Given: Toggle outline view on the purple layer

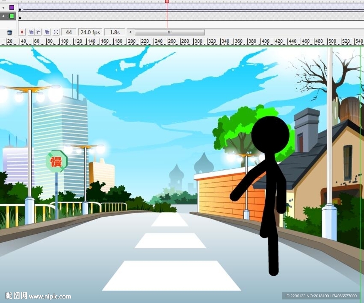Looking at the screenshot, I should tap(12, 7).
